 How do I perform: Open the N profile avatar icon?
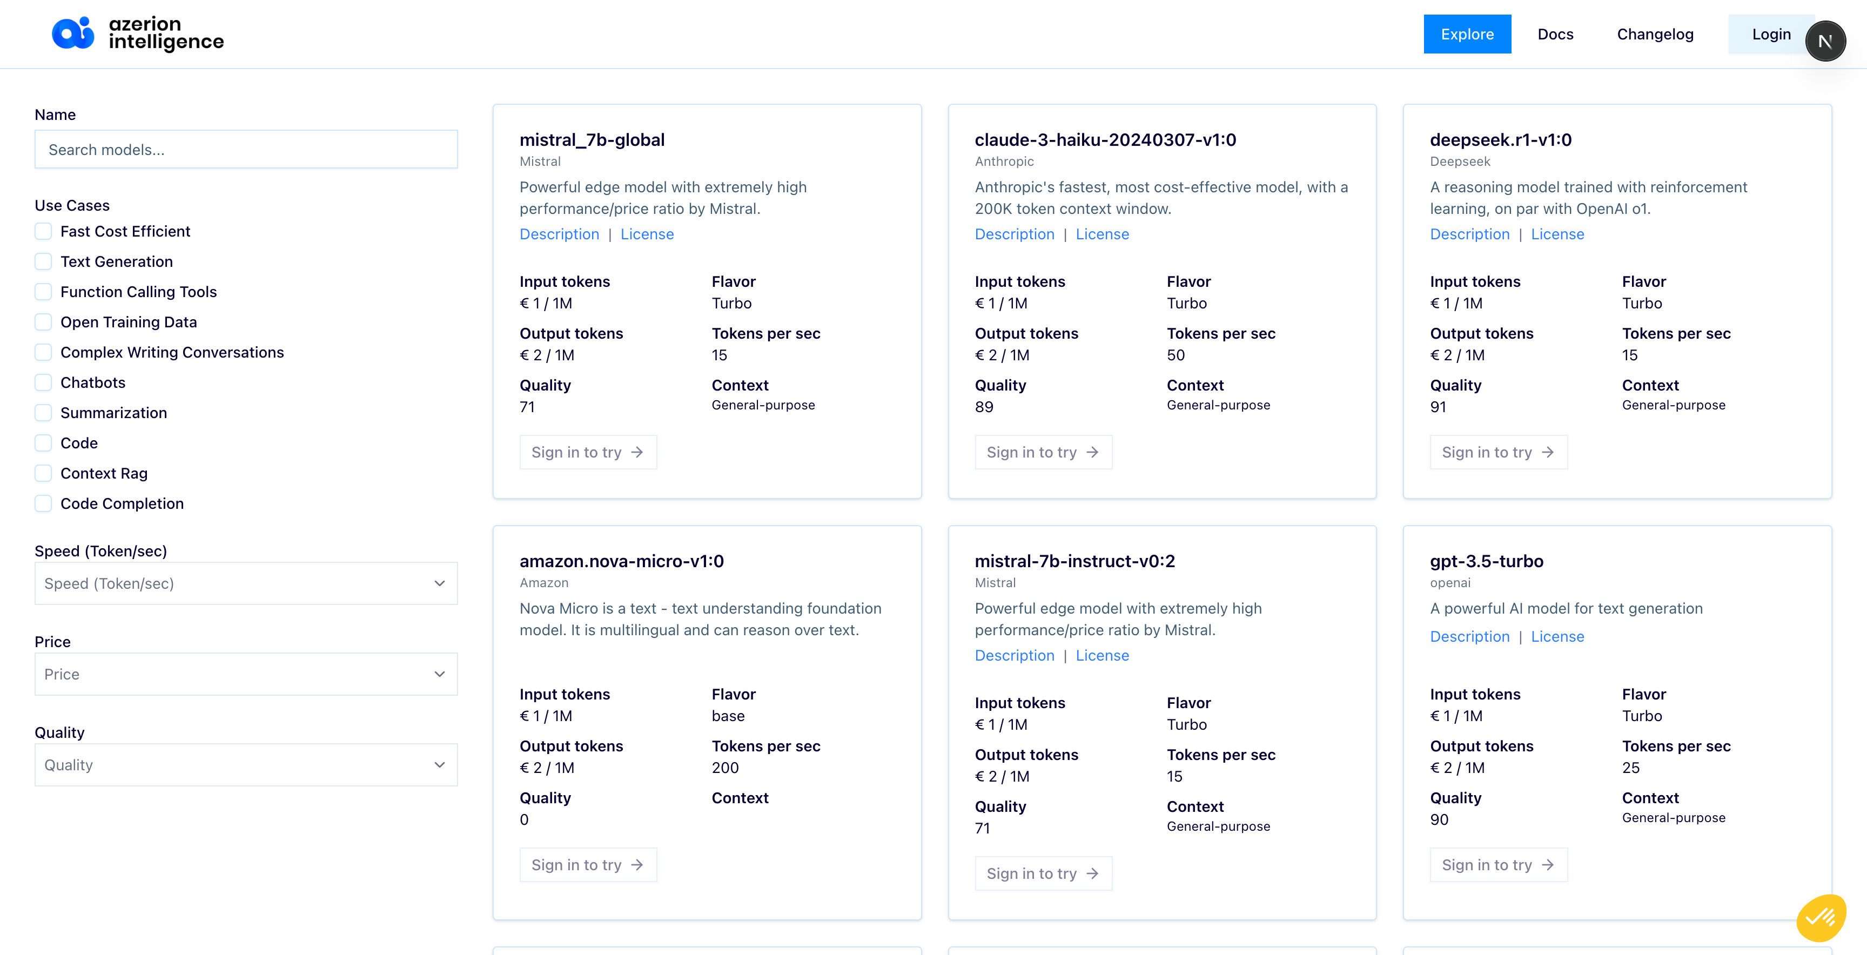tap(1825, 41)
